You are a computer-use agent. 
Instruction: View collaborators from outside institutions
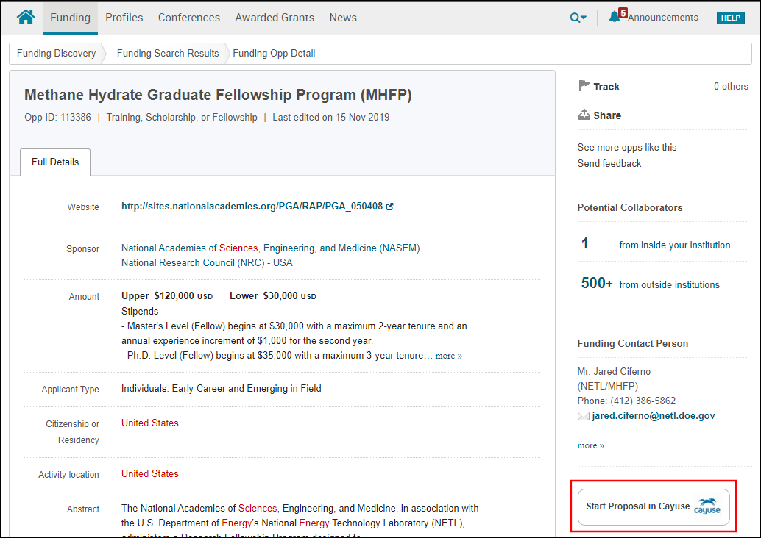pos(669,285)
